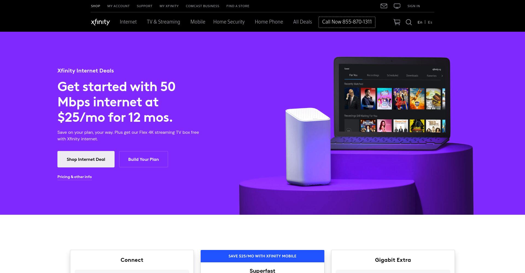Click the Build Your Plan button
The height and width of the screenshot is (273, 525).
(x=144, y=159)
